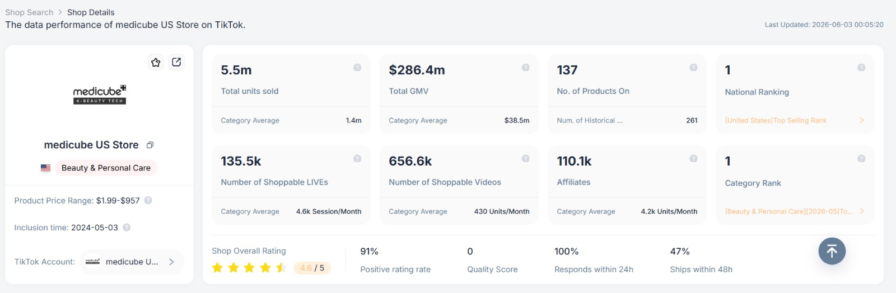This screenshot has height=293, width=896.
Task: Open shop in new window icon
Action: click(x=176, y=62)
